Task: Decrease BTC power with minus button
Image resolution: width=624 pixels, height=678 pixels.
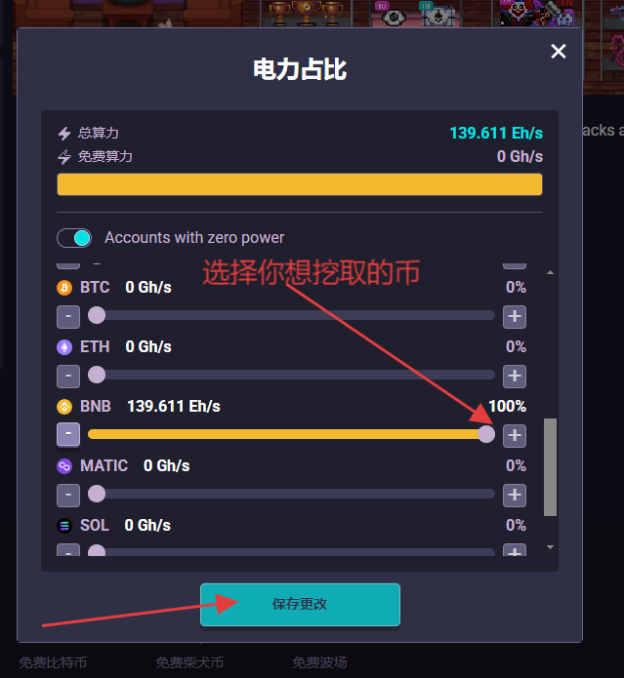Action: pos(68,316)
